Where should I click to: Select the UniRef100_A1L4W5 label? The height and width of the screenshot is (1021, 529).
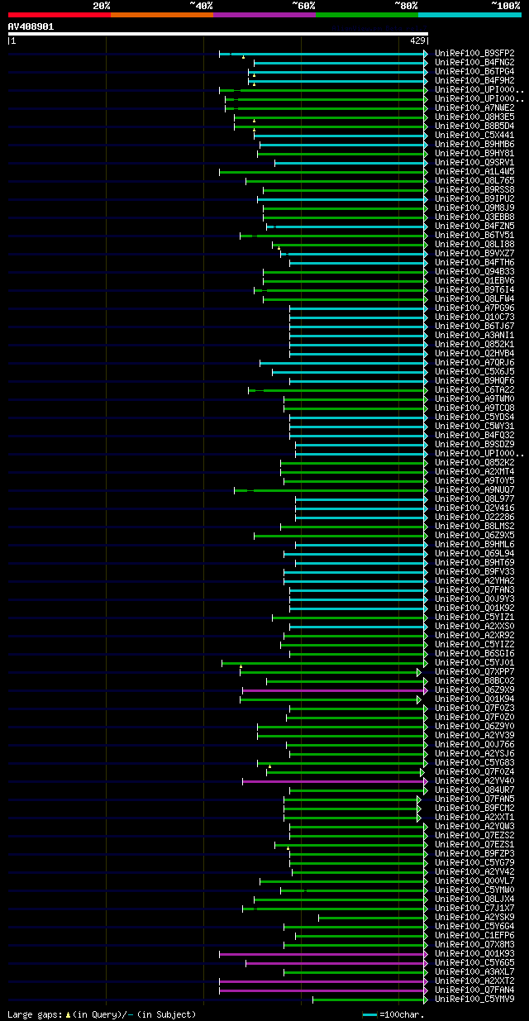click(474, 171)
